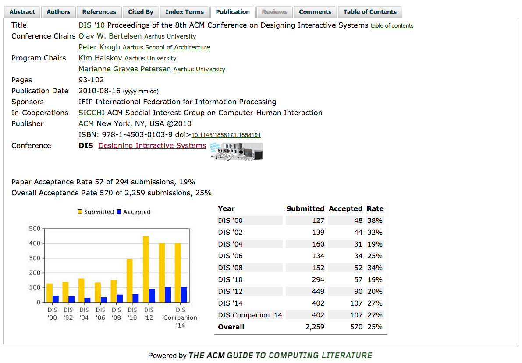522x363 pixels.
Task: Open the Authors tab
Action: click(58, 12)
